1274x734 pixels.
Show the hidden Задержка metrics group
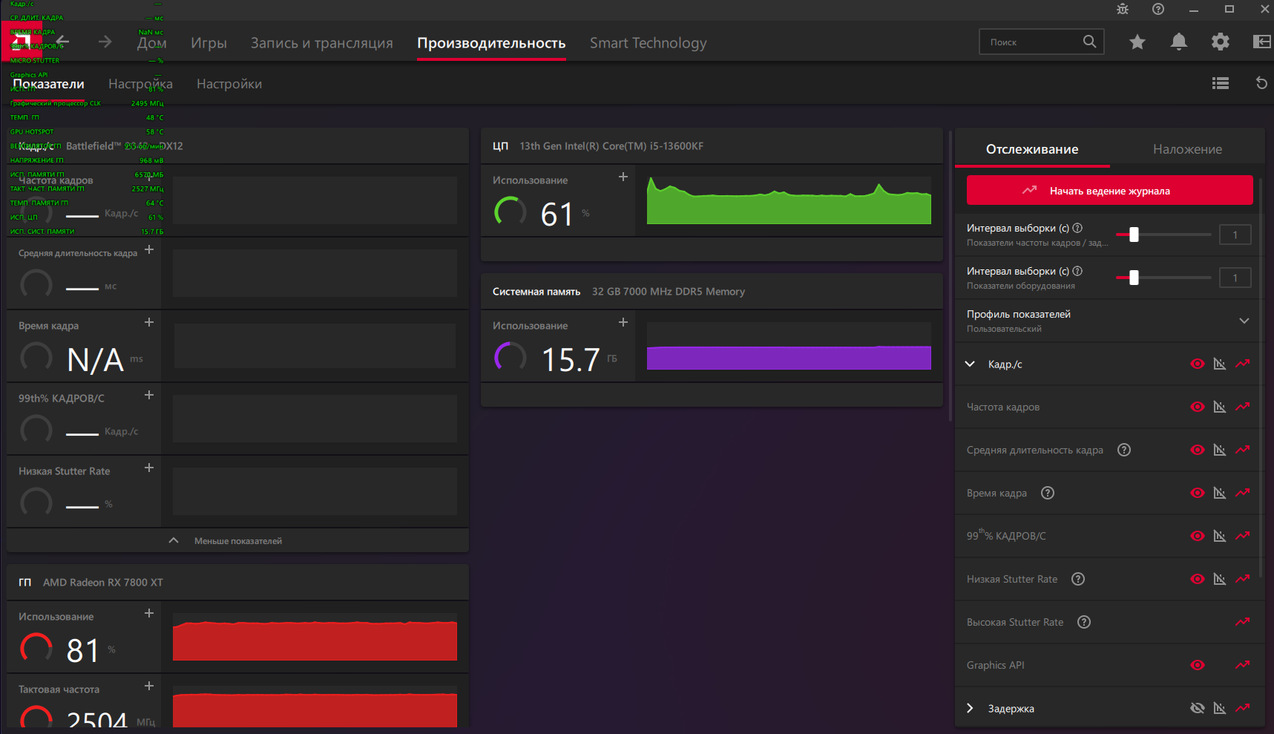tap(1198, 708)
